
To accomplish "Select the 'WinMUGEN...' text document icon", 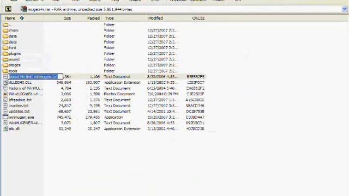I will coord(5,123).
